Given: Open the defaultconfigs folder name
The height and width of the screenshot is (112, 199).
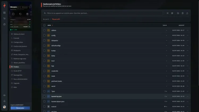Looking at the screenshot, I should [56, 46].
